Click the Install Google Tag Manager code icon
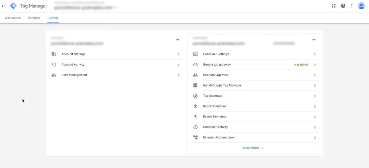Screen dimensions: 369x168 point(195,85)
